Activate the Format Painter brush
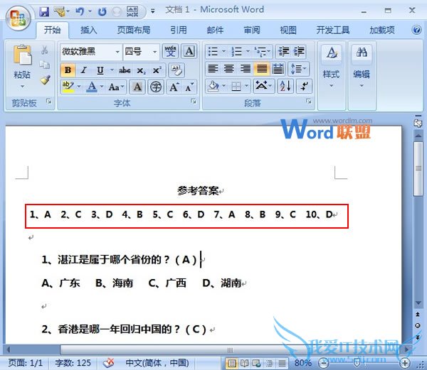The width and height of the screenshot is (427, 370). [x=45, y=80]
